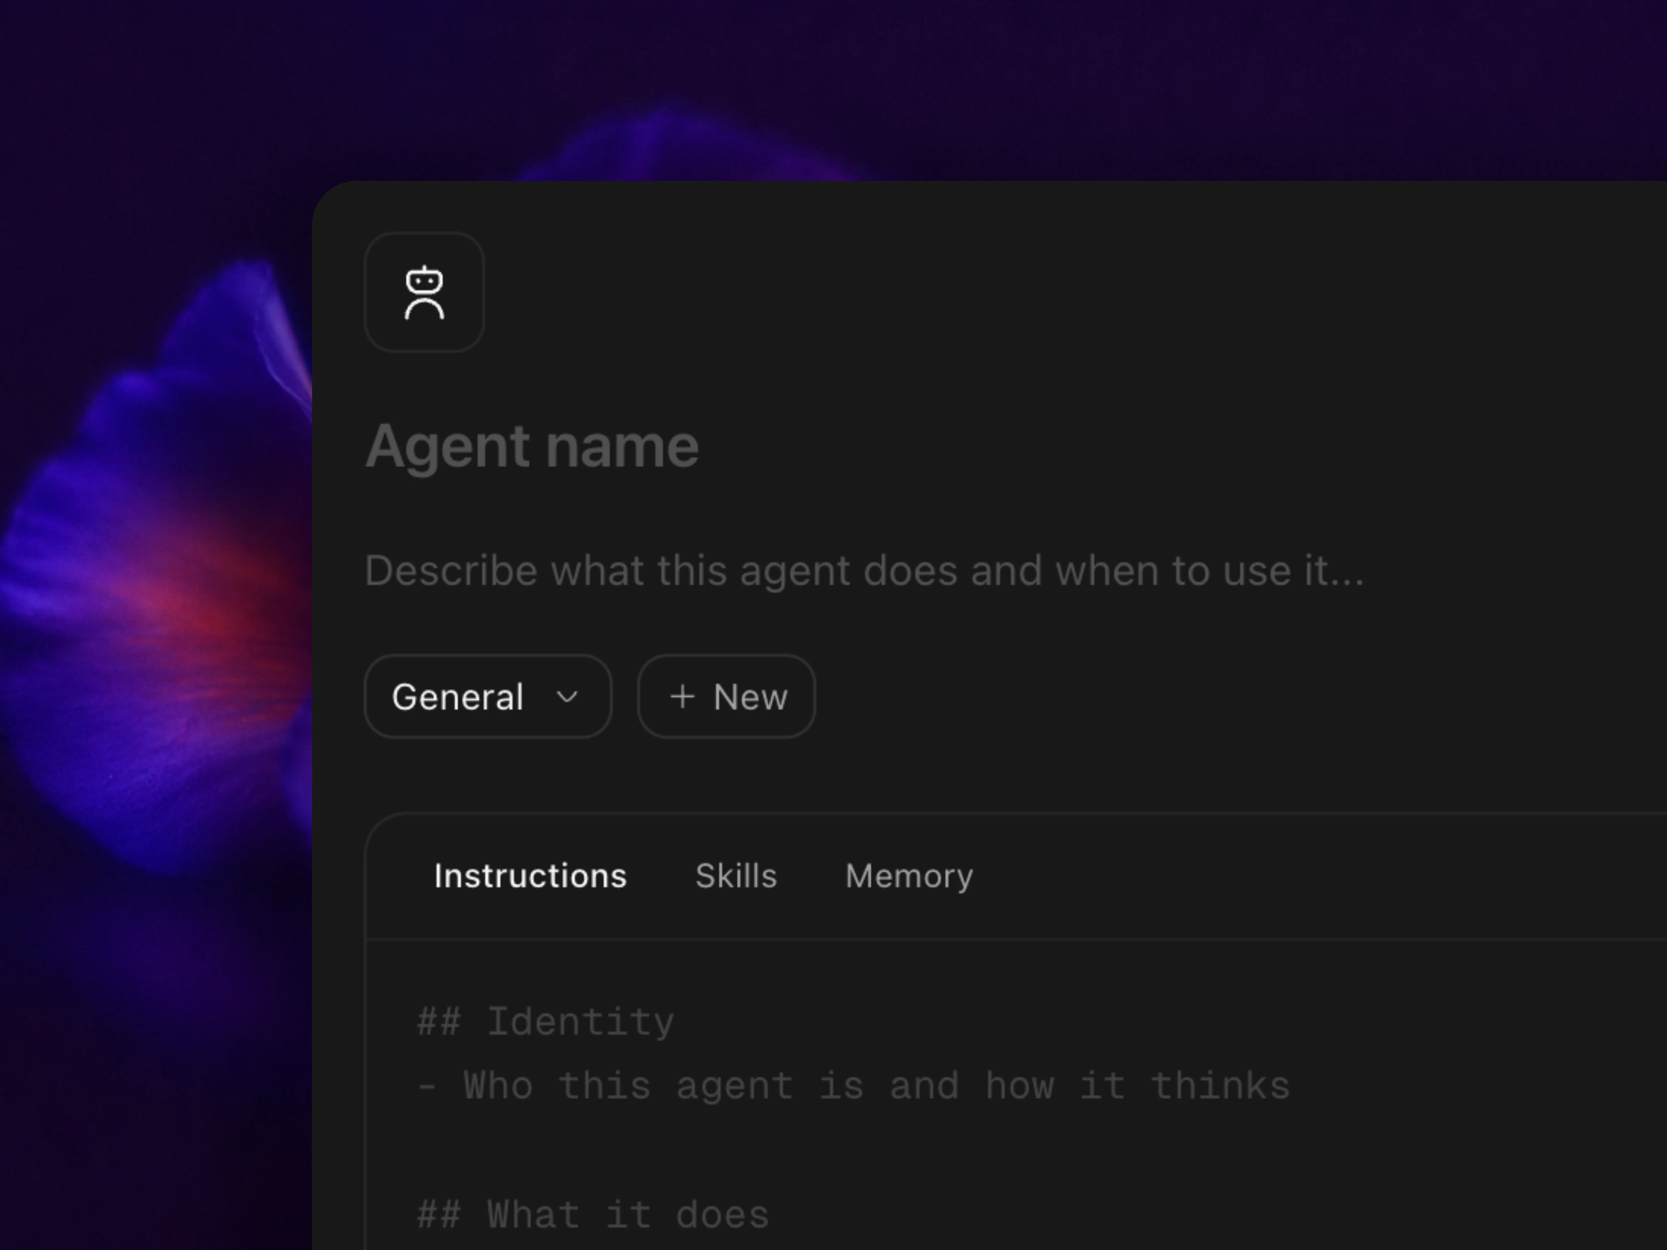Viewport: 1667px width, 1250px height.
Task: Switch to the Instructions tab
Action: click(530, 876)
